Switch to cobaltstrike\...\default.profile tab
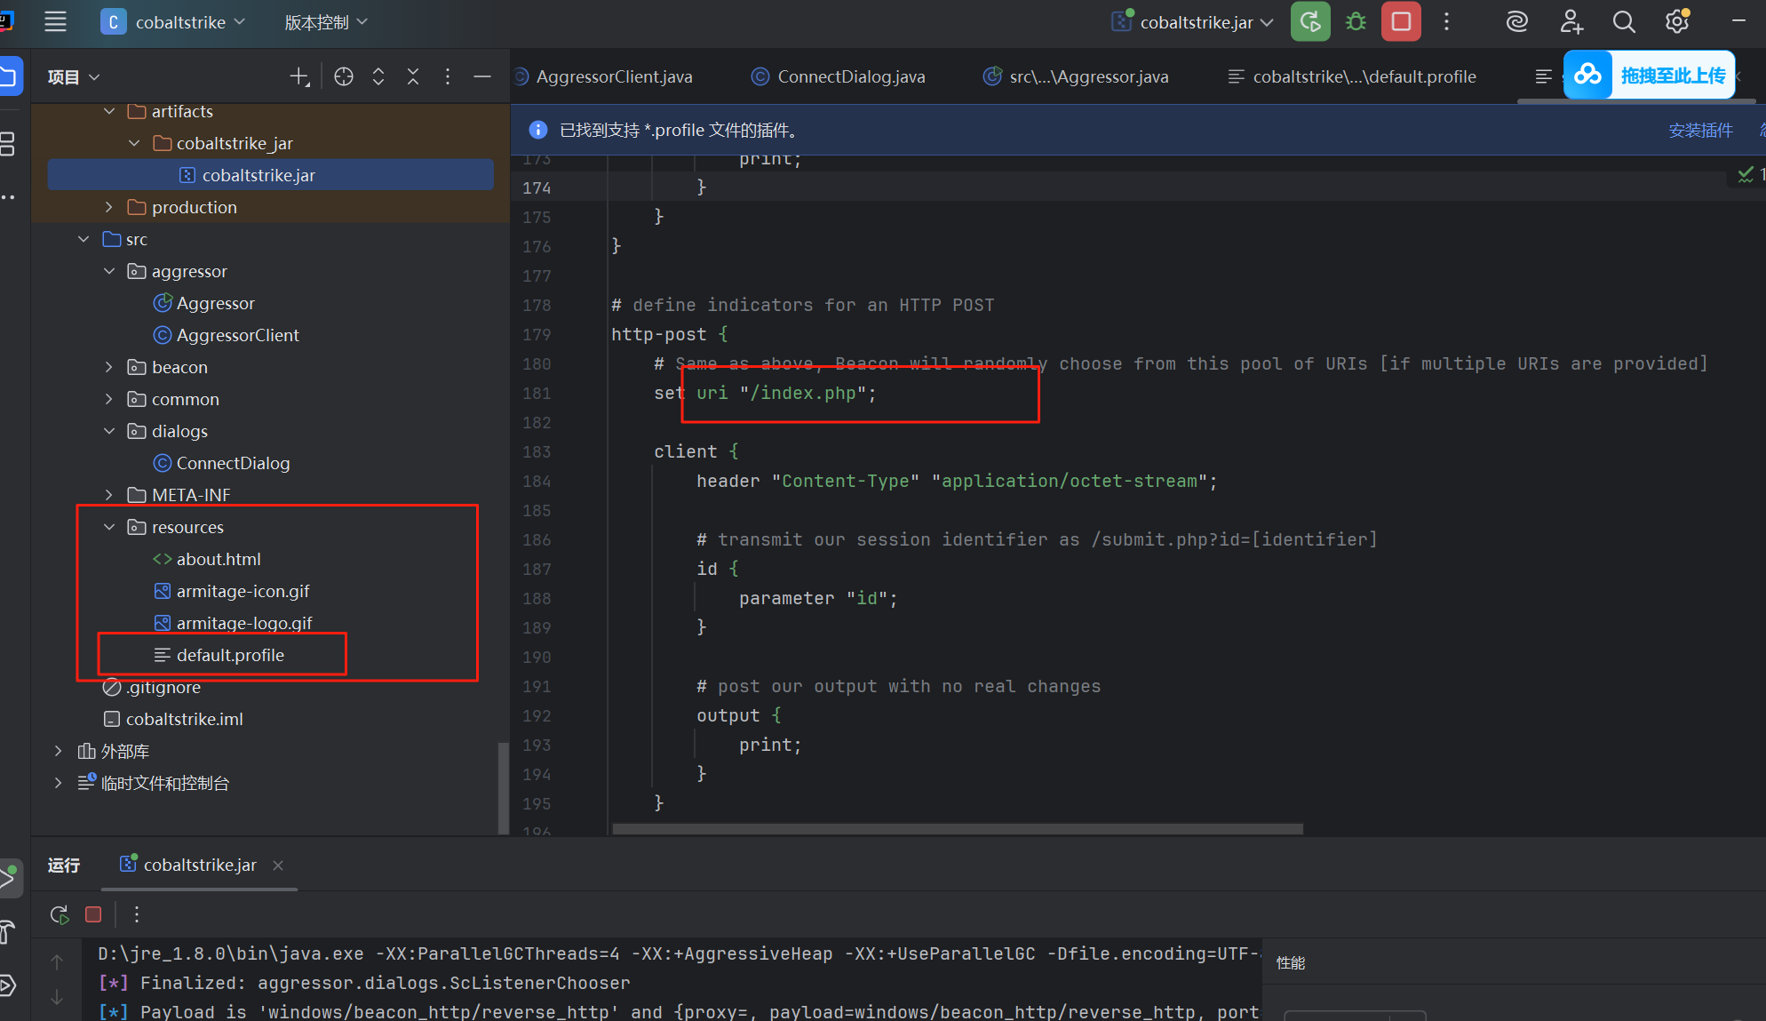The image size is (1766, 1021). pos(1352,77)
